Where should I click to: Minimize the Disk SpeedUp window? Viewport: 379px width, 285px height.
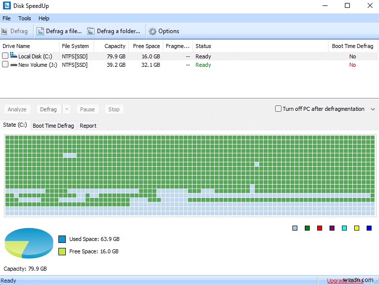[x=325, y=5]
